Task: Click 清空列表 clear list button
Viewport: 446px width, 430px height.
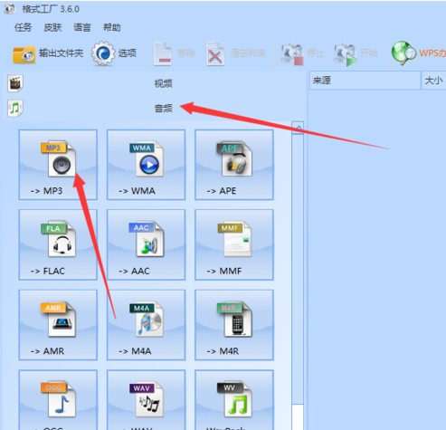Action: pyautogui.click(x=236, y=53)
